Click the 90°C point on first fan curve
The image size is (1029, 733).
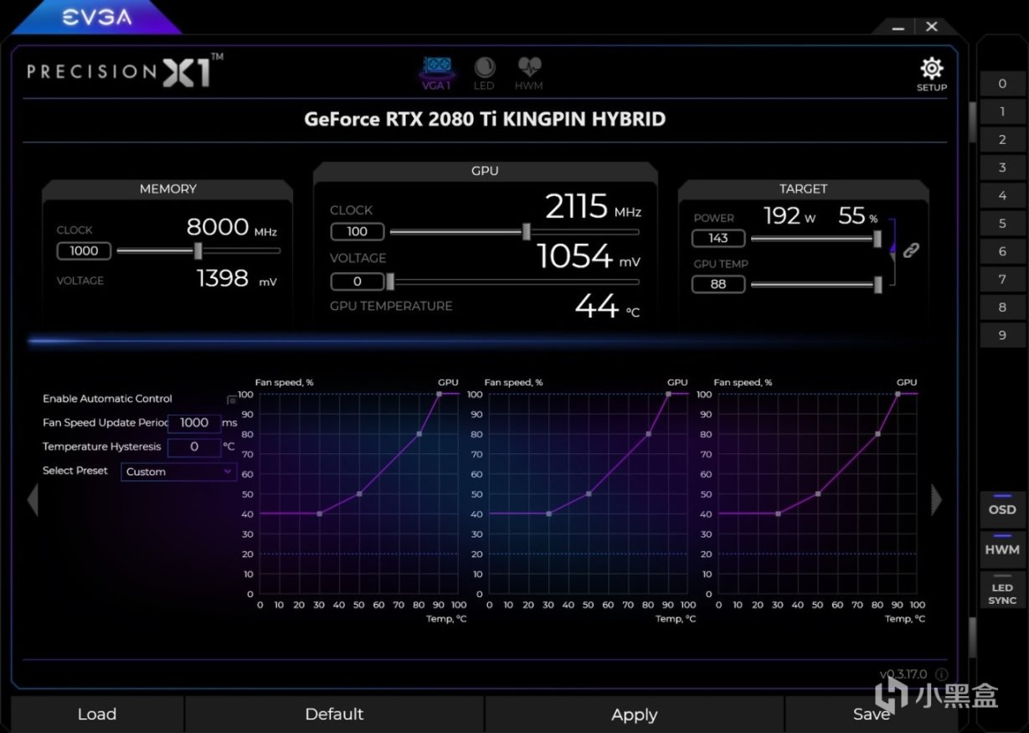coord(439,394)
